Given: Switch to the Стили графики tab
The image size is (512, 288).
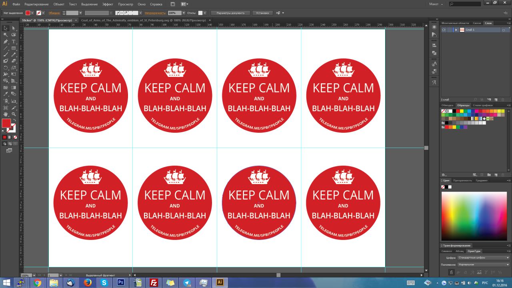Looking at the screenshot, I should [483, 105].
